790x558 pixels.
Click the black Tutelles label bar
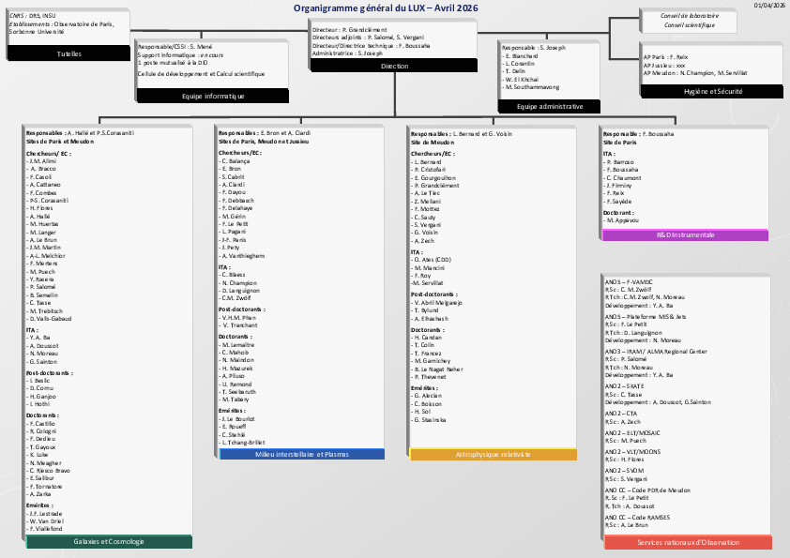click(x=68, y=54)
